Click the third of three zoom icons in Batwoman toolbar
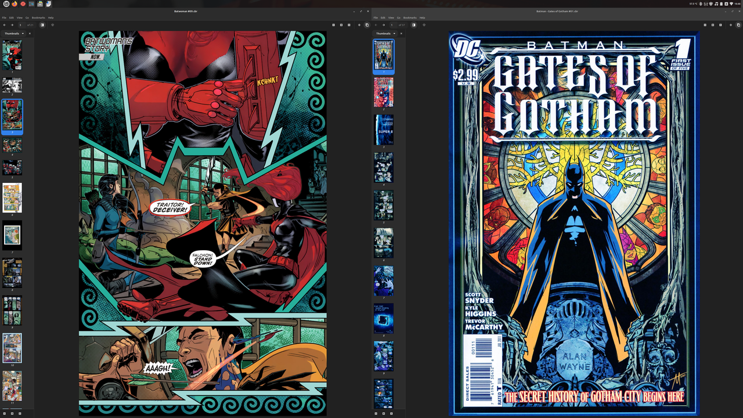 click(x=349, y=25)
